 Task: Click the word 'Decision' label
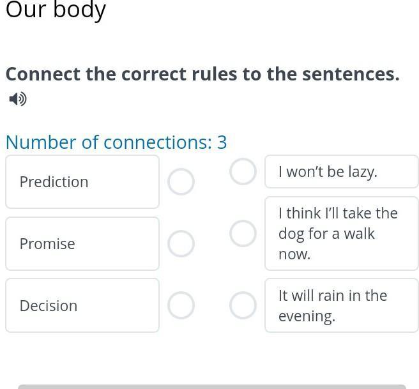pos(49,305)
